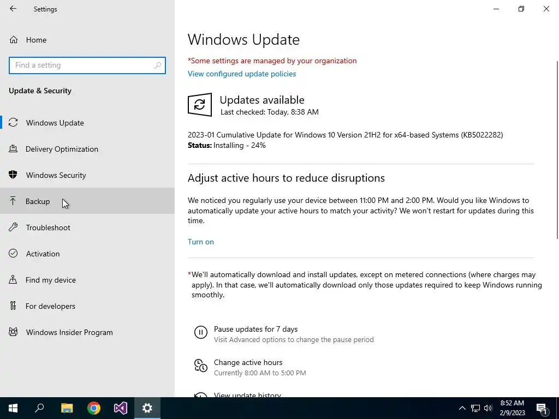Click the Delivery Optimization sidebar icon
Image resolution: width=559 pixels, height=419 pixels.
(13, 148)
